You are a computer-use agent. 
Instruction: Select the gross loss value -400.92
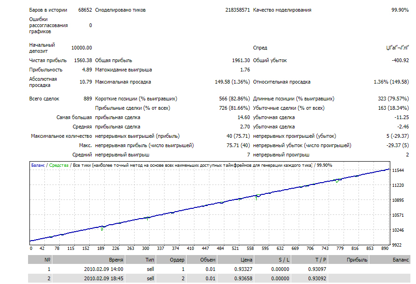coord(401,60)
